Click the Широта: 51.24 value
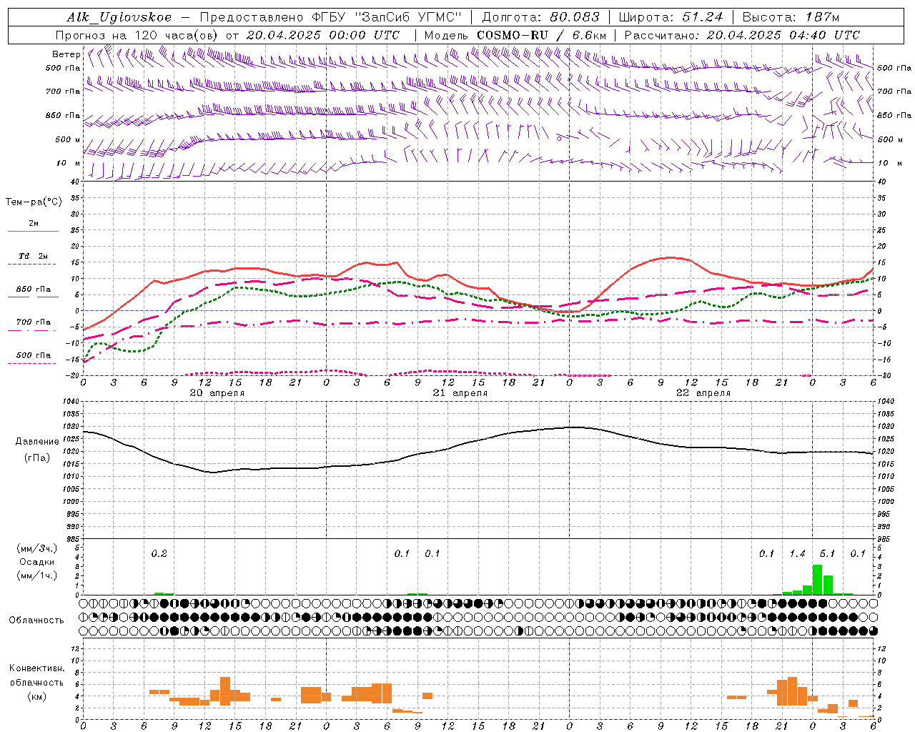The width and height of the screenshot is (915, 732). point(671,17)
